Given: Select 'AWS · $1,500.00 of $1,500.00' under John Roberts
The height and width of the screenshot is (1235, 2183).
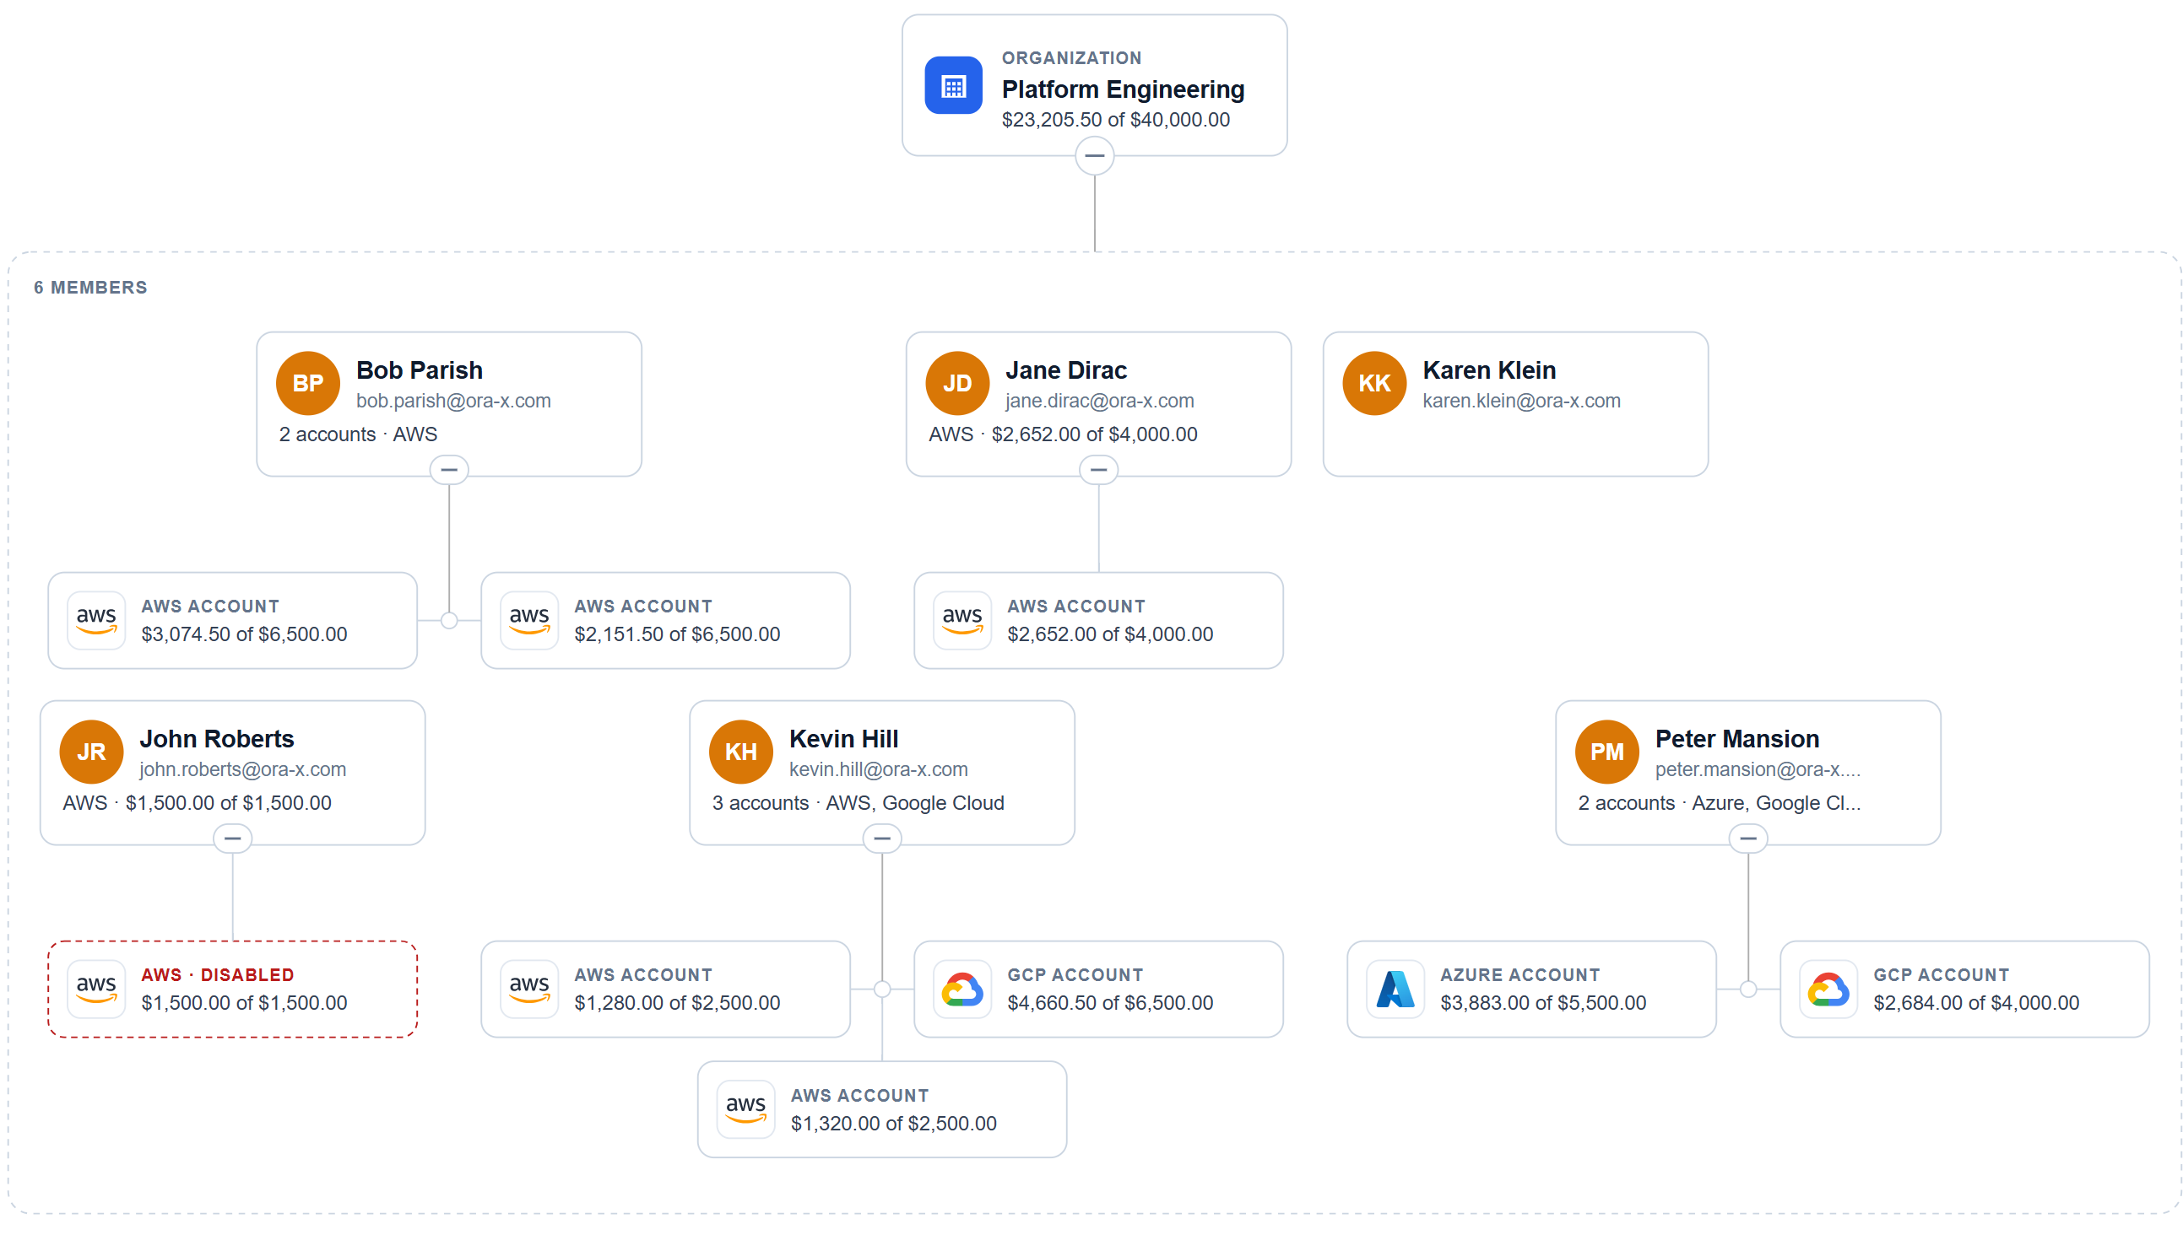Looking at the screenshot, I should coord(197,802).
